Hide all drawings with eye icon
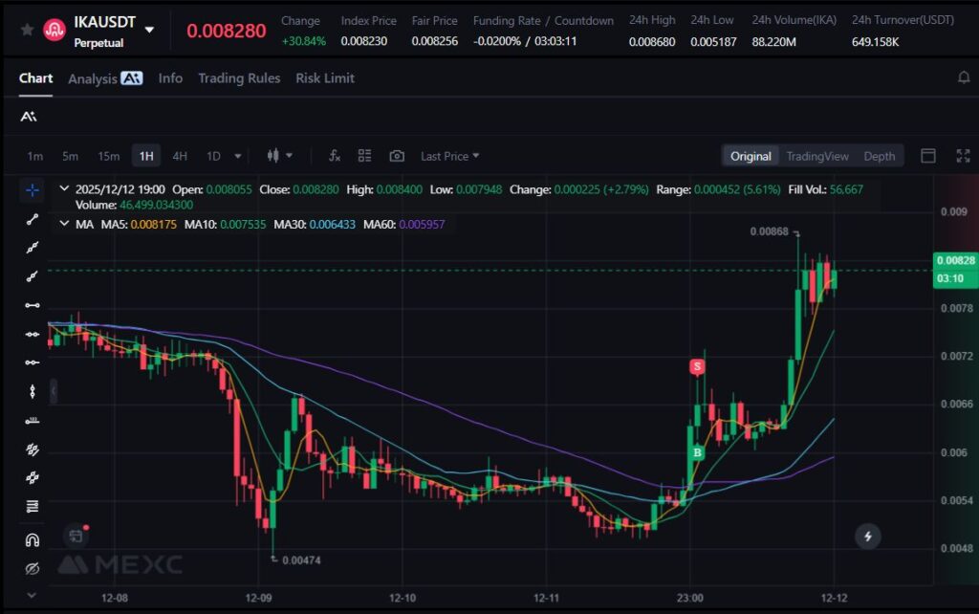The width and height of the screenshot is (979, 614). coord(32,569)
